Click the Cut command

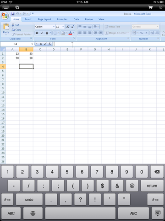tap(16, 25)
